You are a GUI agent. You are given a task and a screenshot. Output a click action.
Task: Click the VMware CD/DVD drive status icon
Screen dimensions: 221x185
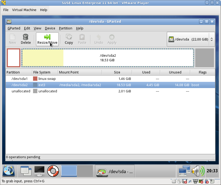[179, 181]
